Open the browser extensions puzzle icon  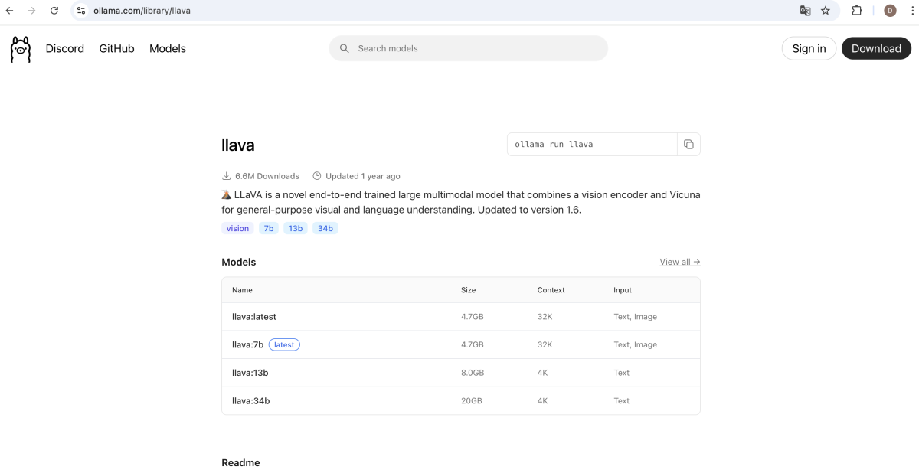pos(857,11)
